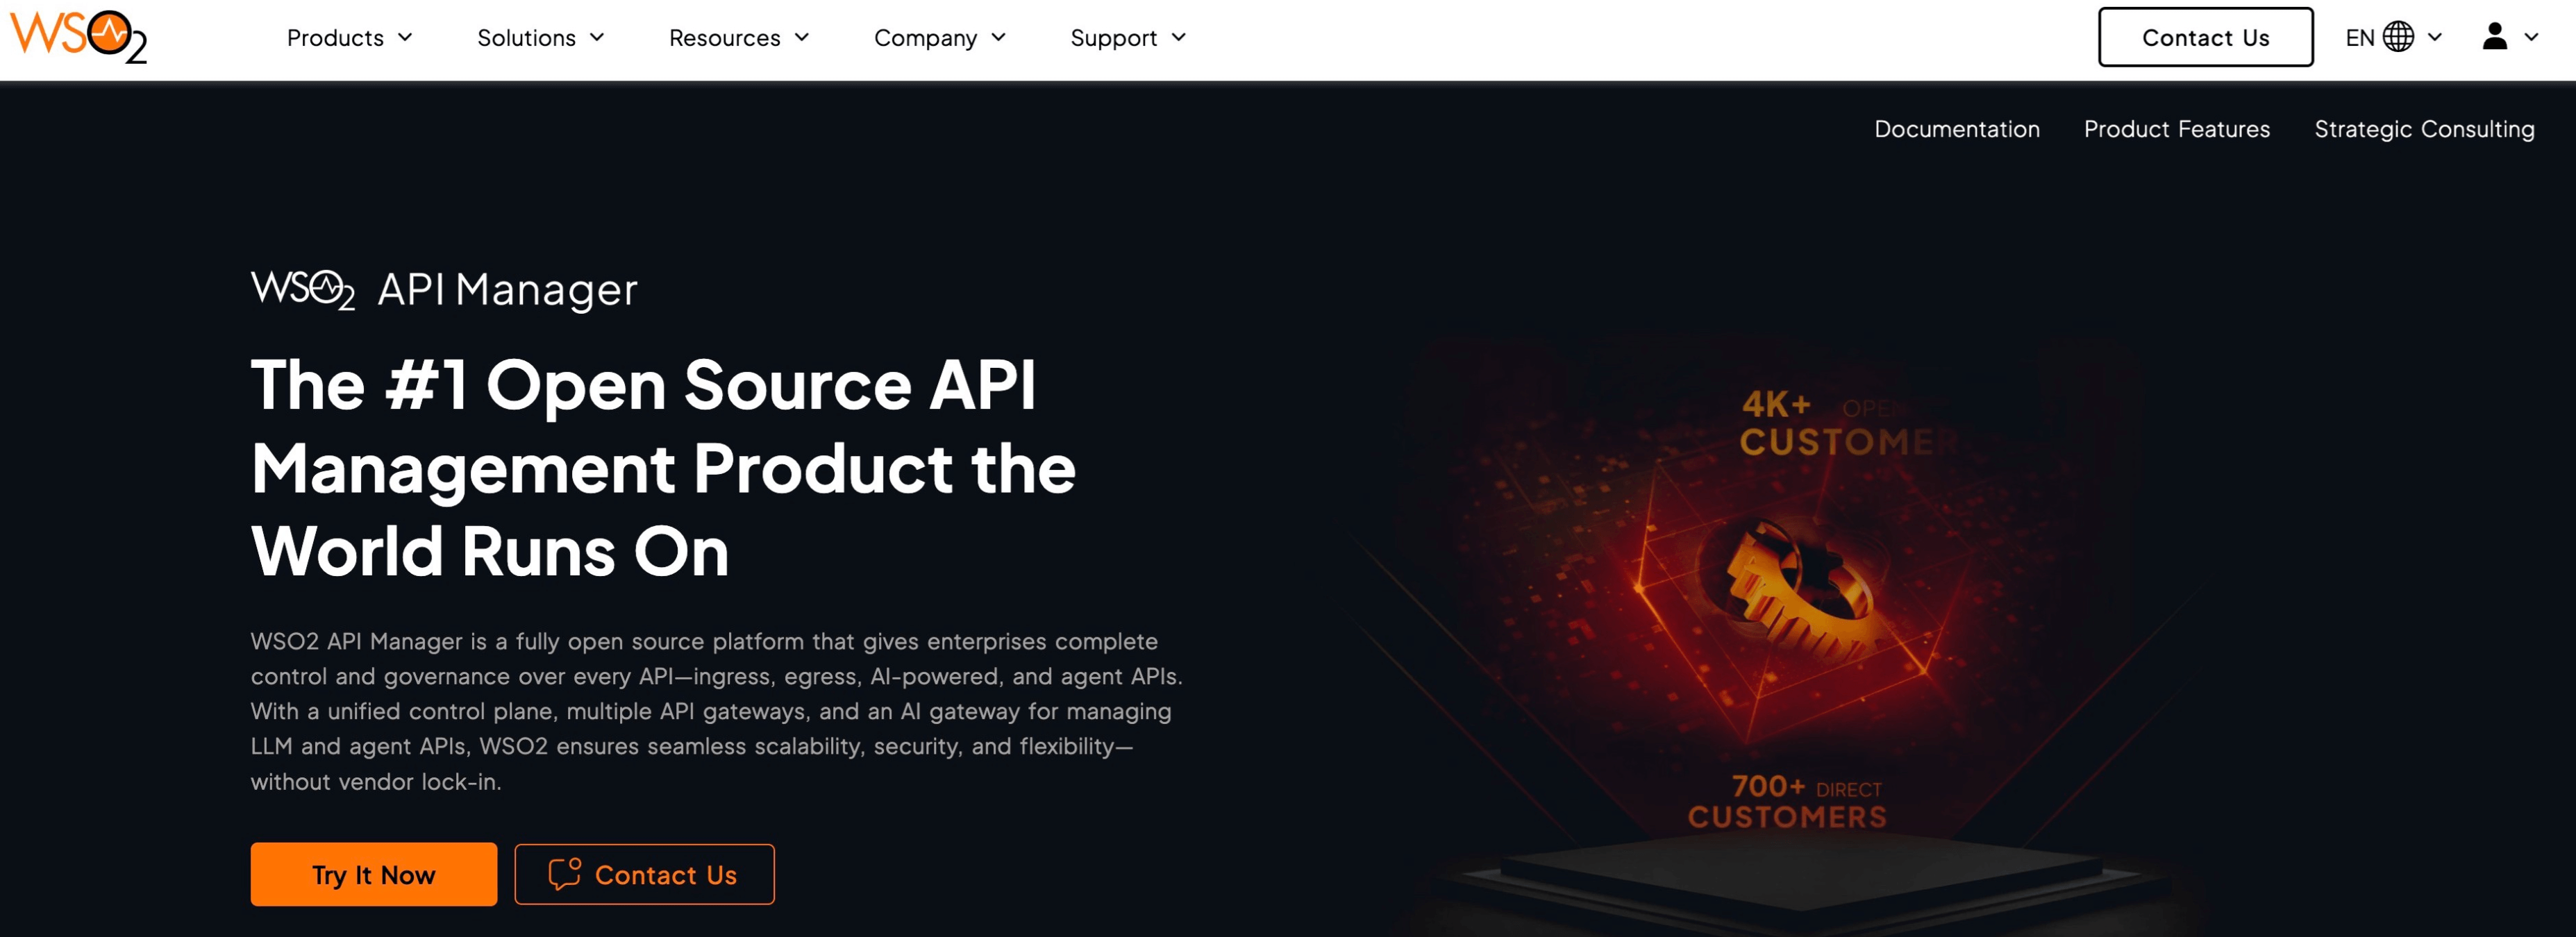Go to Product Features link
The height and width of the screenshot is (937, 2576).
point(2176,129)
